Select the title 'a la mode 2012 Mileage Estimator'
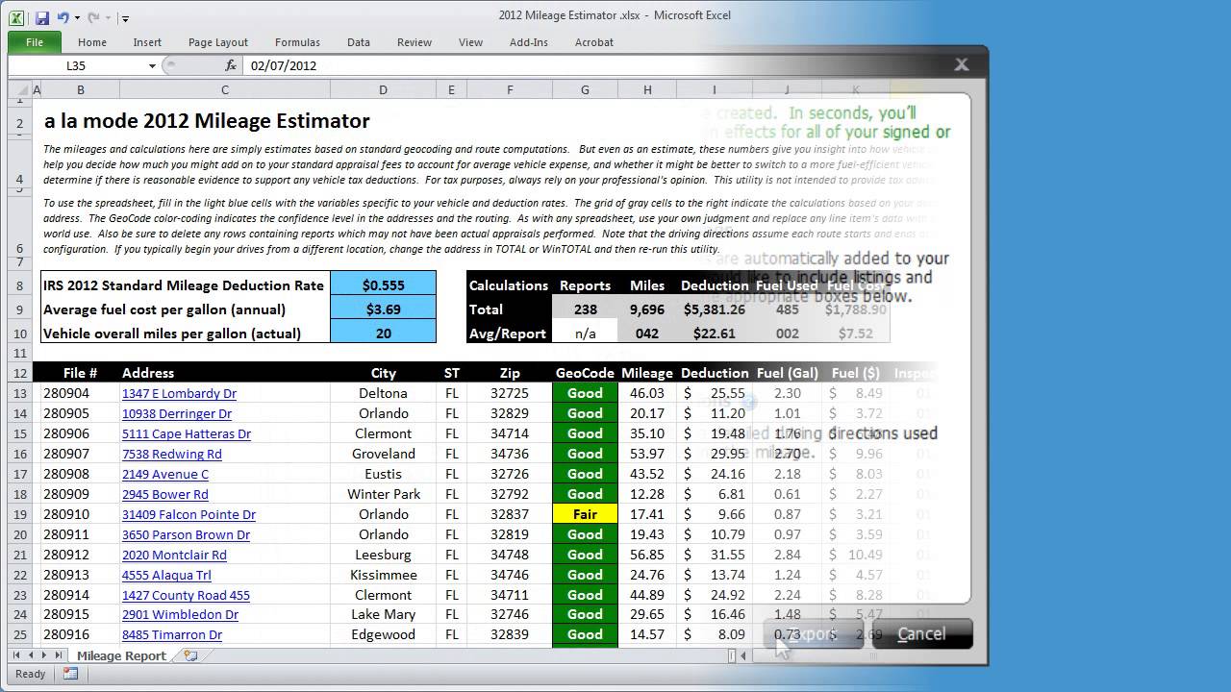The image size is (1231, 692). coord(207,121)
